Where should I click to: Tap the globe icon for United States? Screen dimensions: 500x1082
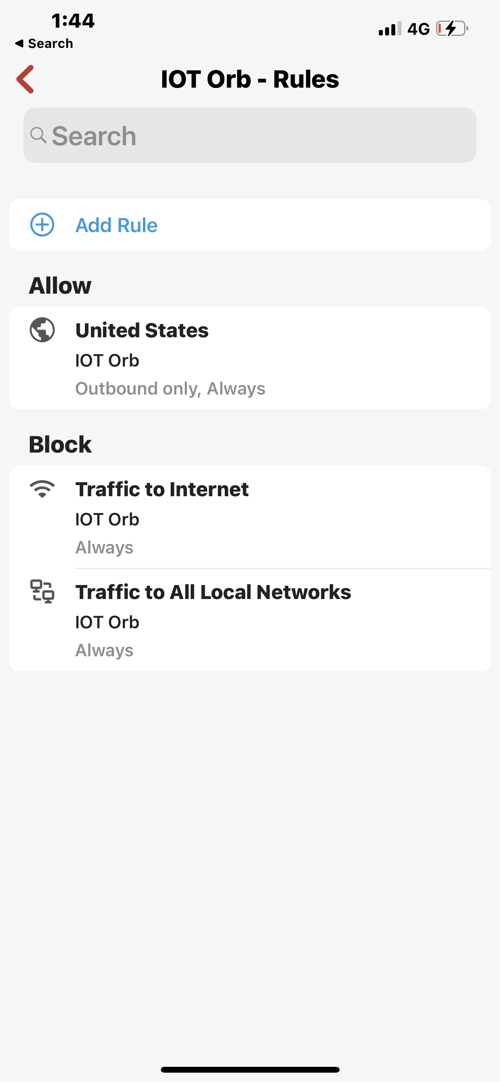click(x=42, y=330)
